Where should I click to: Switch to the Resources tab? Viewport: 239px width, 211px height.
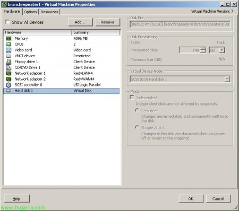[49, 12]
